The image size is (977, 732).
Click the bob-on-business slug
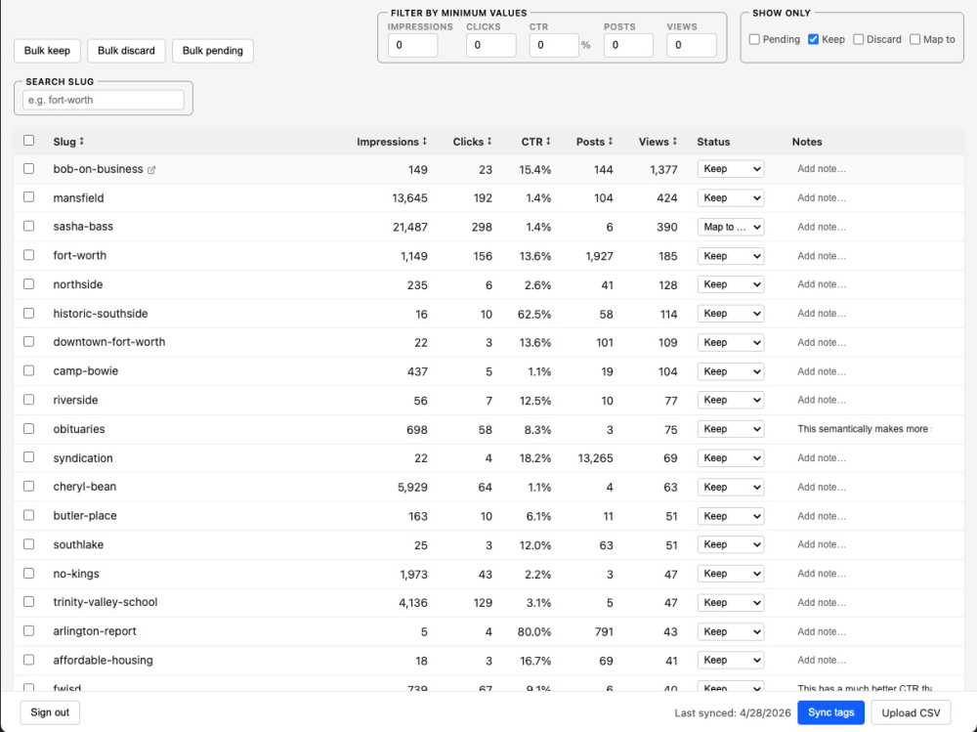(98, 169)
